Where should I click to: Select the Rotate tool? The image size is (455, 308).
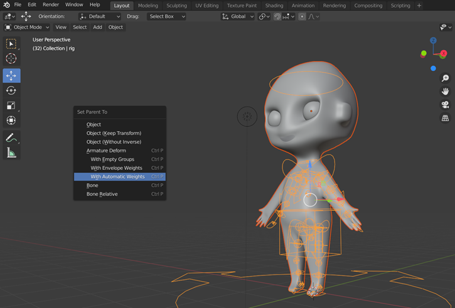(11, 90)
